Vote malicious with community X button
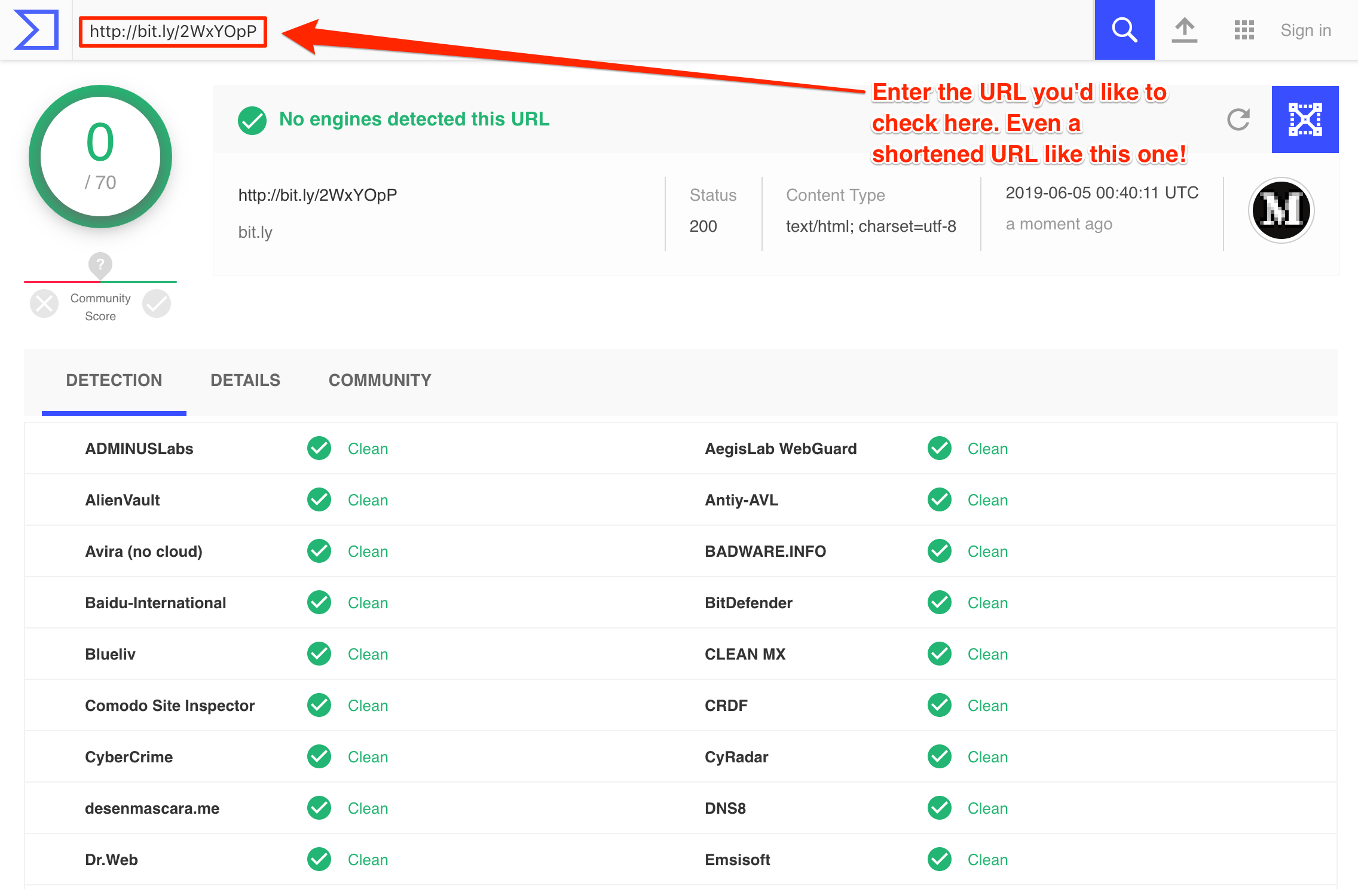1358x889 pixels. (44, 304)
